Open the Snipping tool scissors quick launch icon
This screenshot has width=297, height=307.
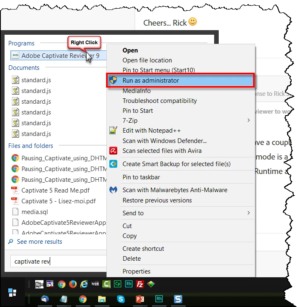pyautogui.click(x=50, y=284)
